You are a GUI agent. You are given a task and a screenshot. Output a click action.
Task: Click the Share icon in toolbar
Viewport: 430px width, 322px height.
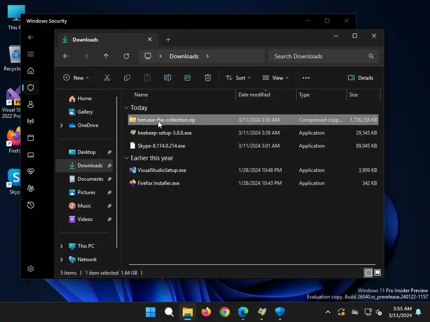coord(188,78)
